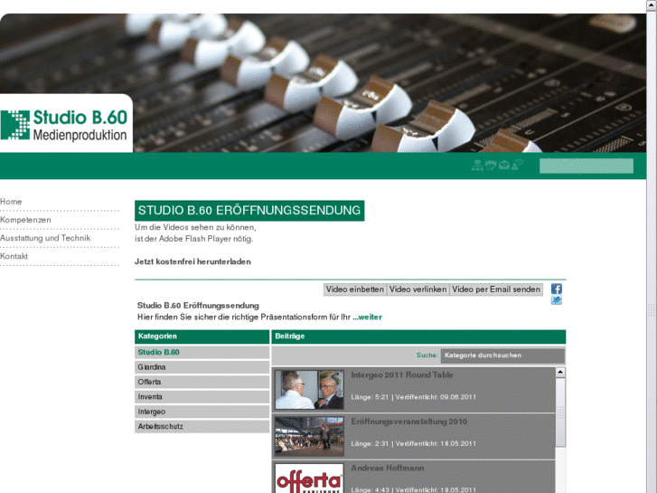Screen dimensions: 657x493
Task: Select the Intergeo category
Action: click(202, 412)
